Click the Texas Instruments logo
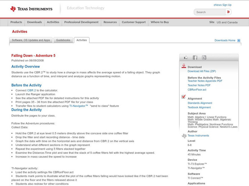 [x=31, y=9]
